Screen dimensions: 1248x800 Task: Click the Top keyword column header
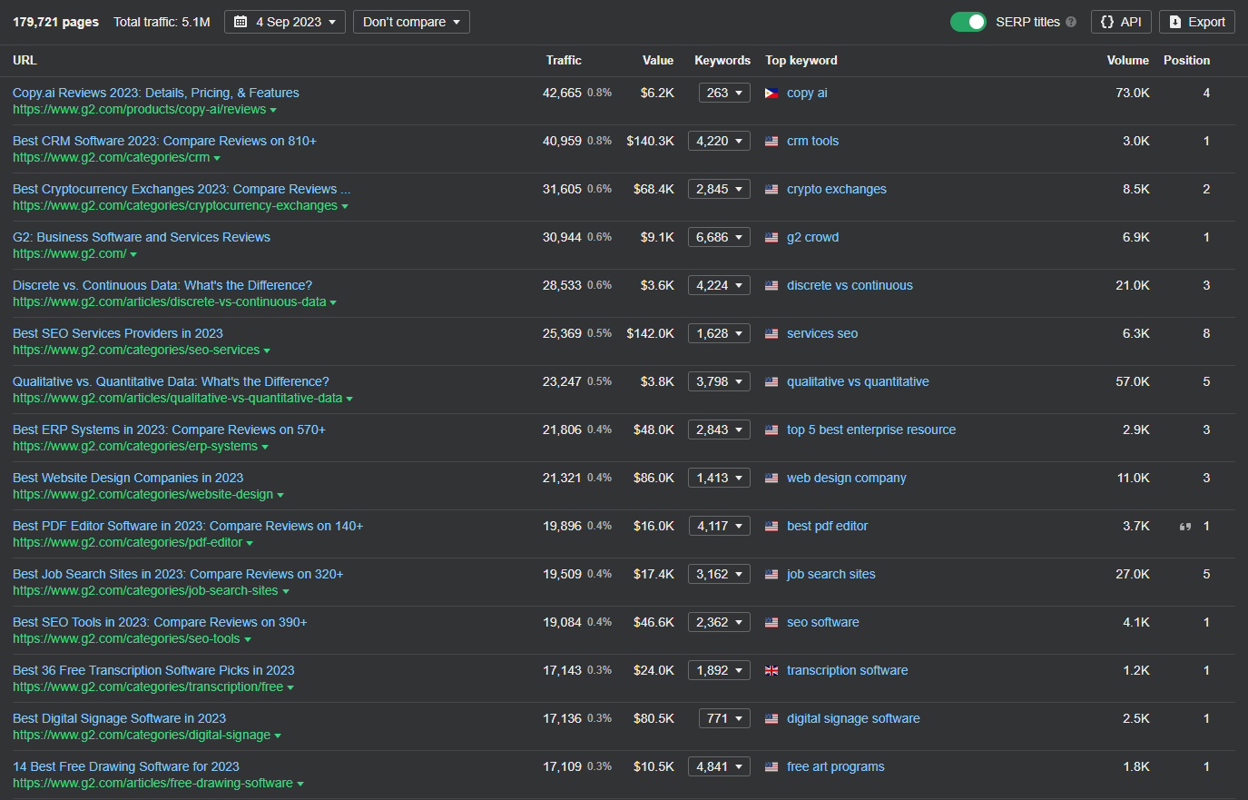pos(801,60)
